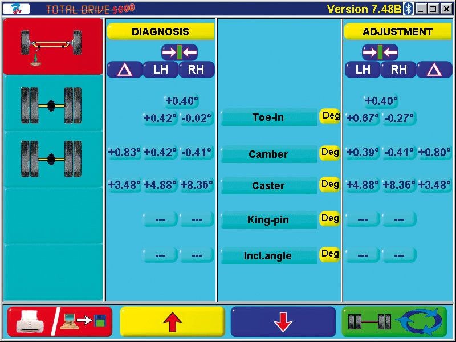Screen dimensions: 456x342
Task: Toggle the Camber Deg unit button
Action: pyautogui.click(x=330, y=152)
